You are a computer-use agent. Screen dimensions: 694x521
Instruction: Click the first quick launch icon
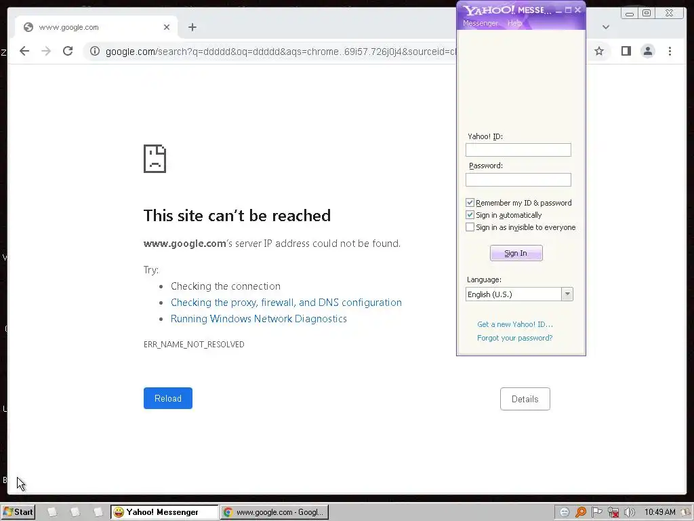point(52,512)
